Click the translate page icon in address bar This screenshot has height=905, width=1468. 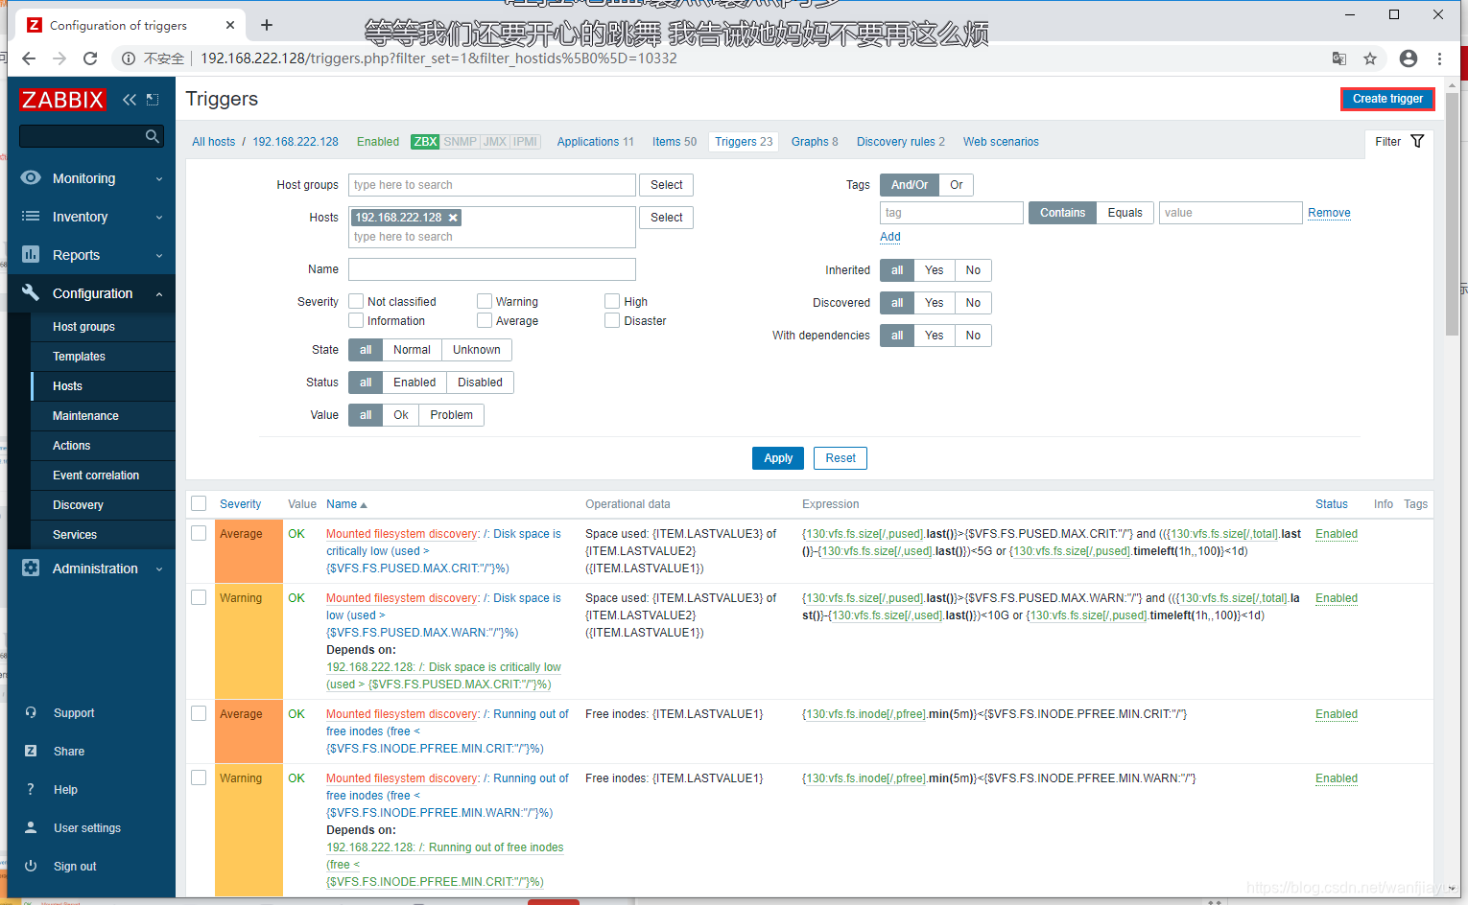coord(1339,58)
